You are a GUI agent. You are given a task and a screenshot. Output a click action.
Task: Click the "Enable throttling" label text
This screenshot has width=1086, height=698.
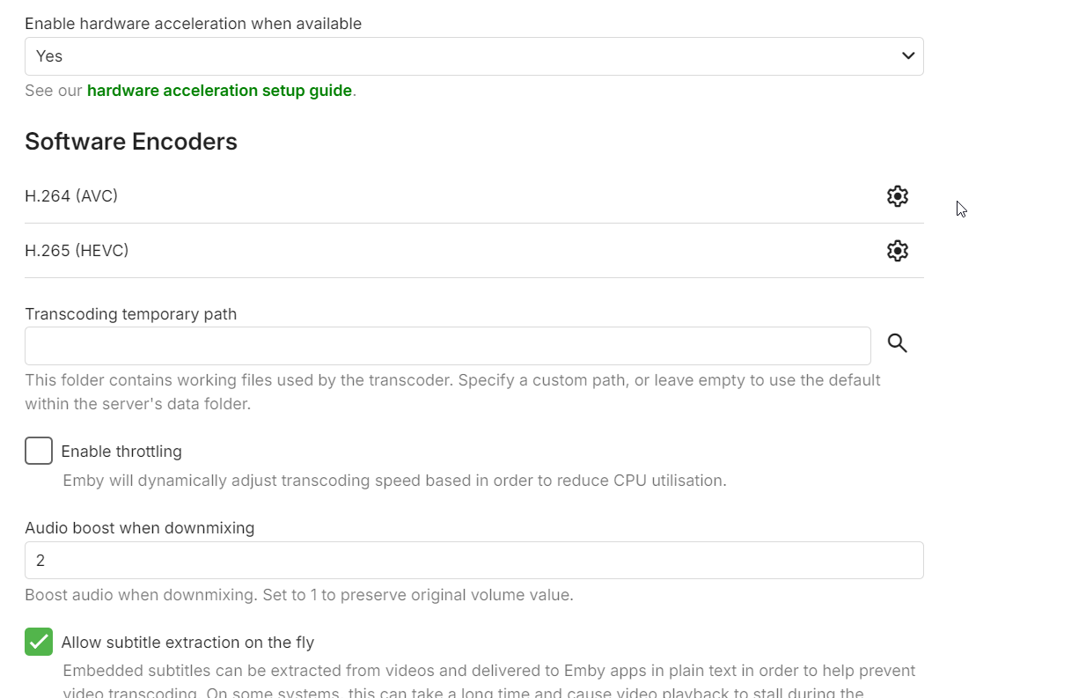pos(121,452)
